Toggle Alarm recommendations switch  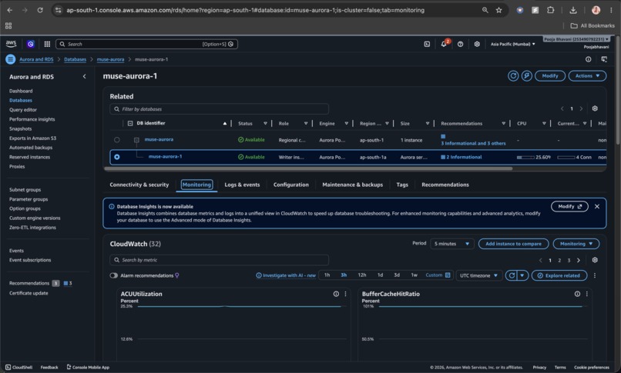[114, 275]
